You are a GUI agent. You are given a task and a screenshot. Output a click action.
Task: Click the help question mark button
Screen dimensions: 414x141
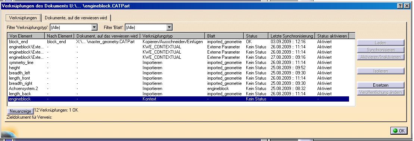[400, 6]
